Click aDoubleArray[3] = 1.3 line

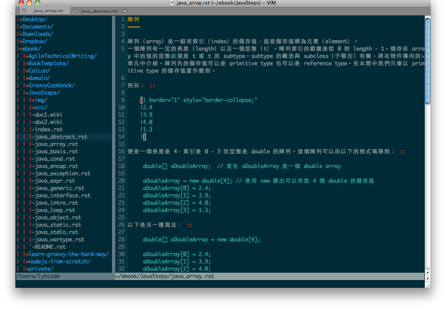pos(177,210)
